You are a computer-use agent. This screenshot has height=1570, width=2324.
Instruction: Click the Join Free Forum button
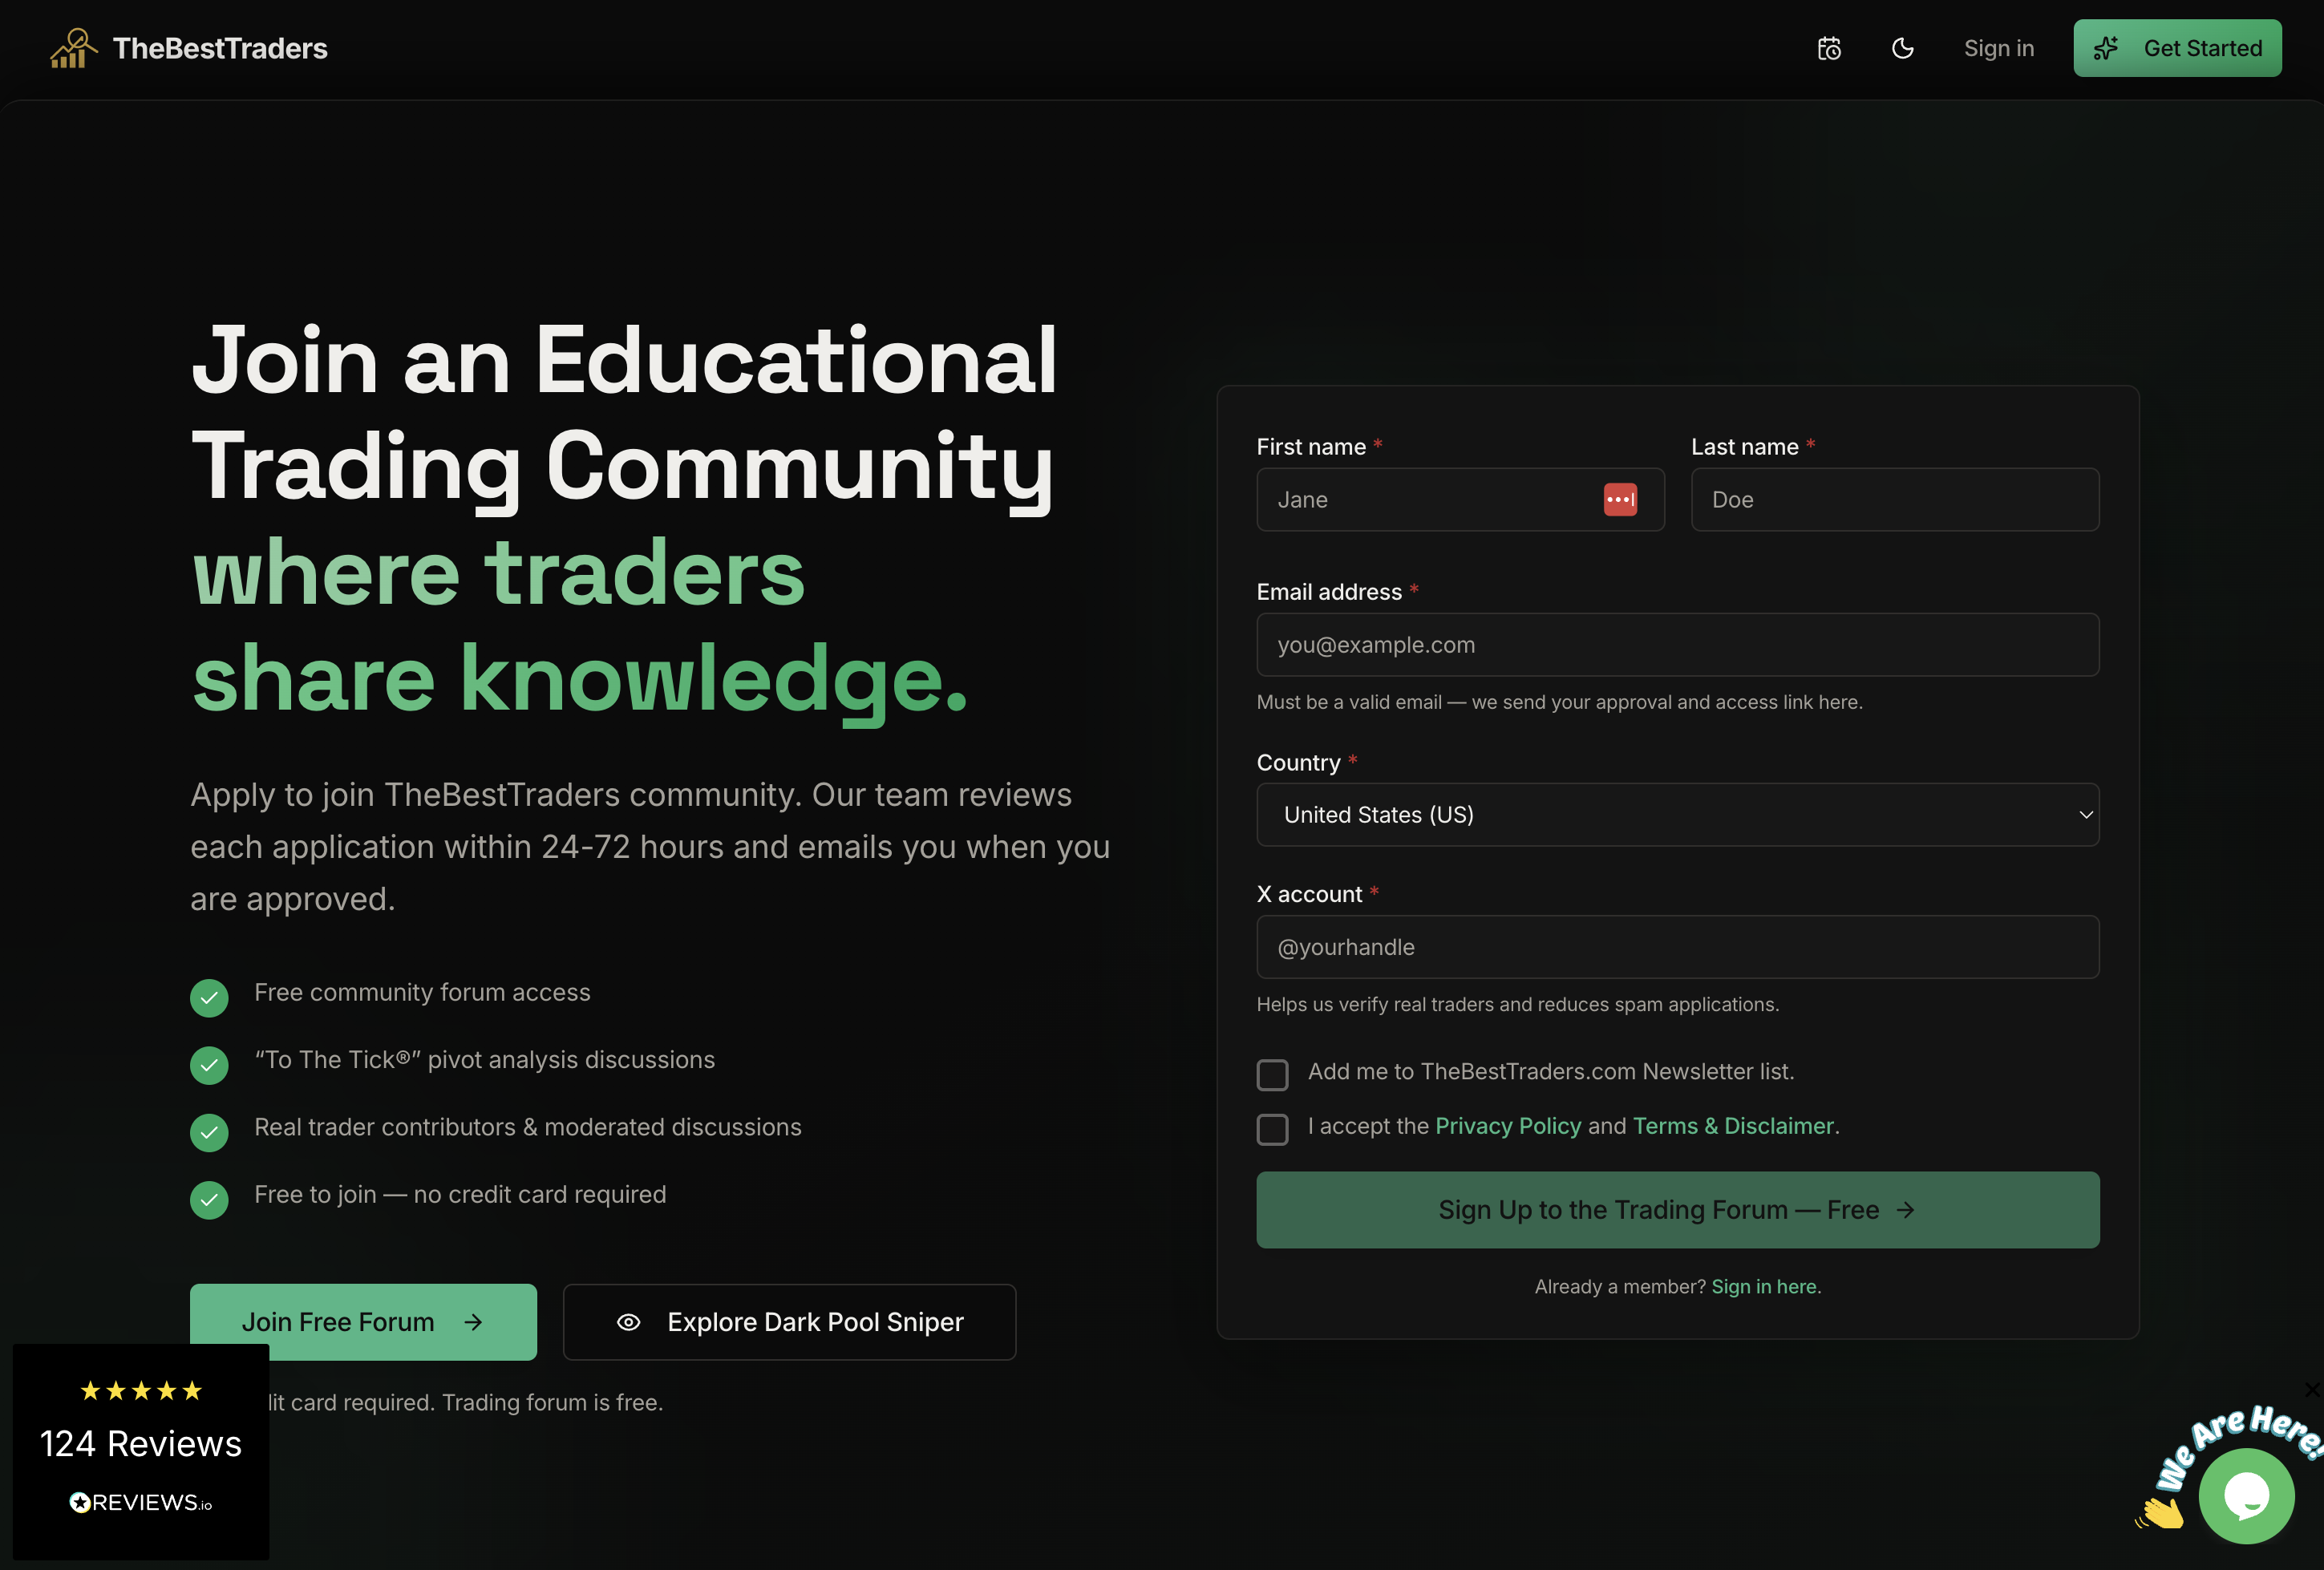coord(363,1321)
